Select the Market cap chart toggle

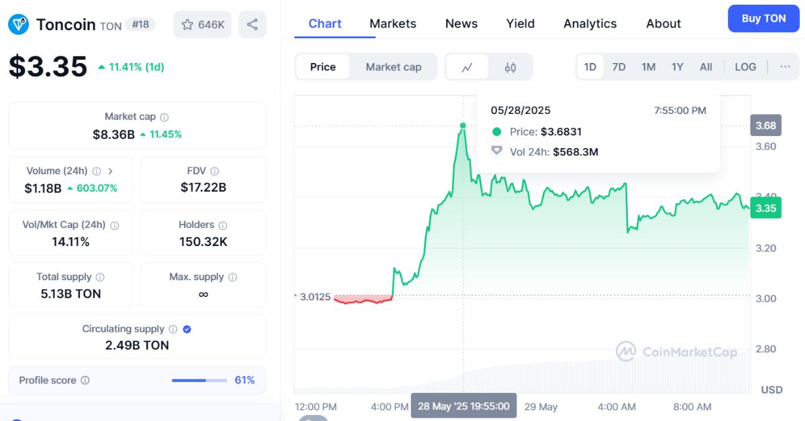[394, 67]
